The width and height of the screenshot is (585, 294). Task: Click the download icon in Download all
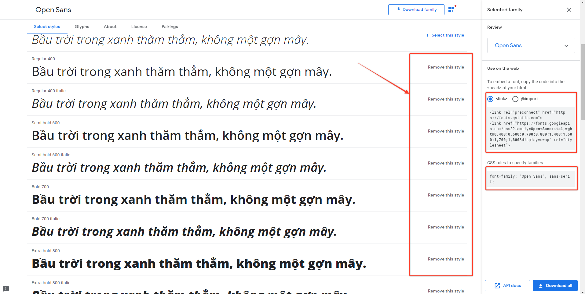point(541,285)
